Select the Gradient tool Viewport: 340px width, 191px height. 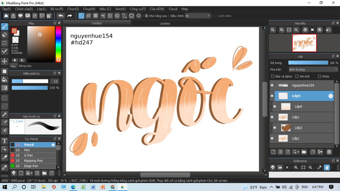pyautogui.click(x=5, y=88)
